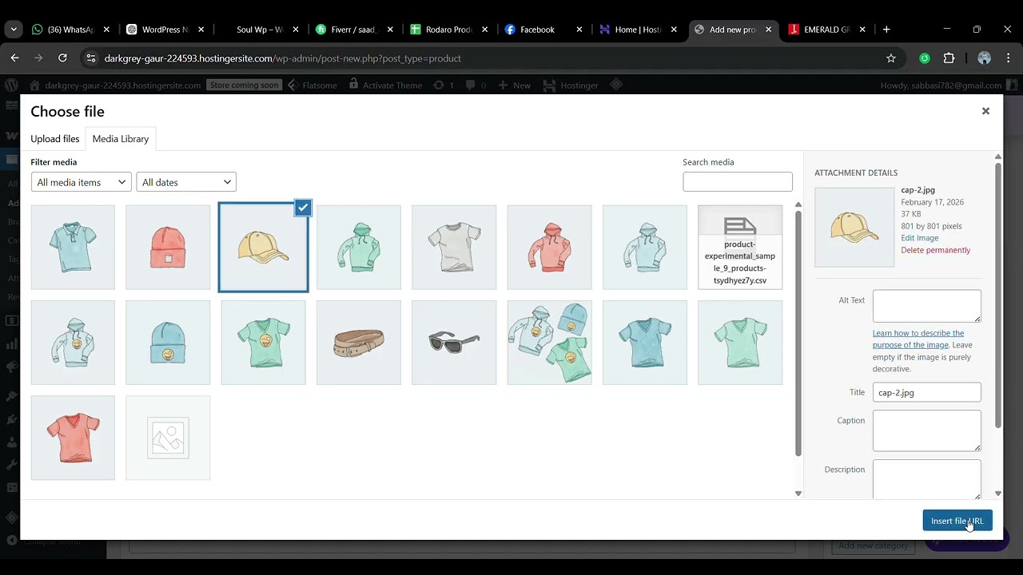Select the grey t-shirt thumbnail
1023x575 pixels.
454,248
